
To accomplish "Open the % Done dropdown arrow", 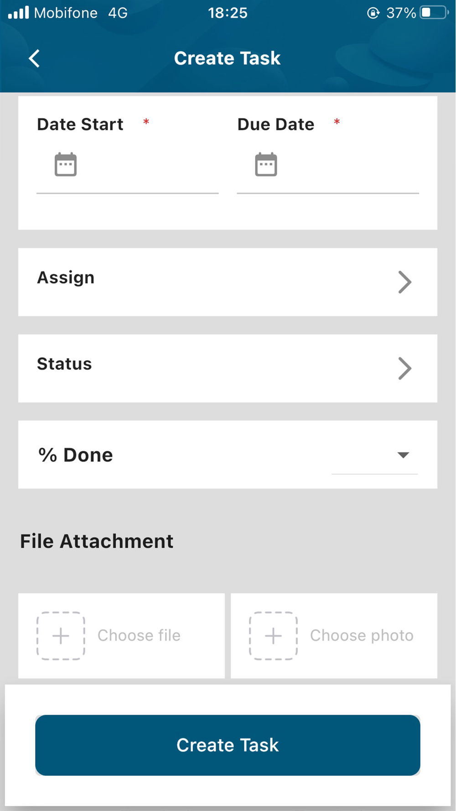I will point(403,455).
